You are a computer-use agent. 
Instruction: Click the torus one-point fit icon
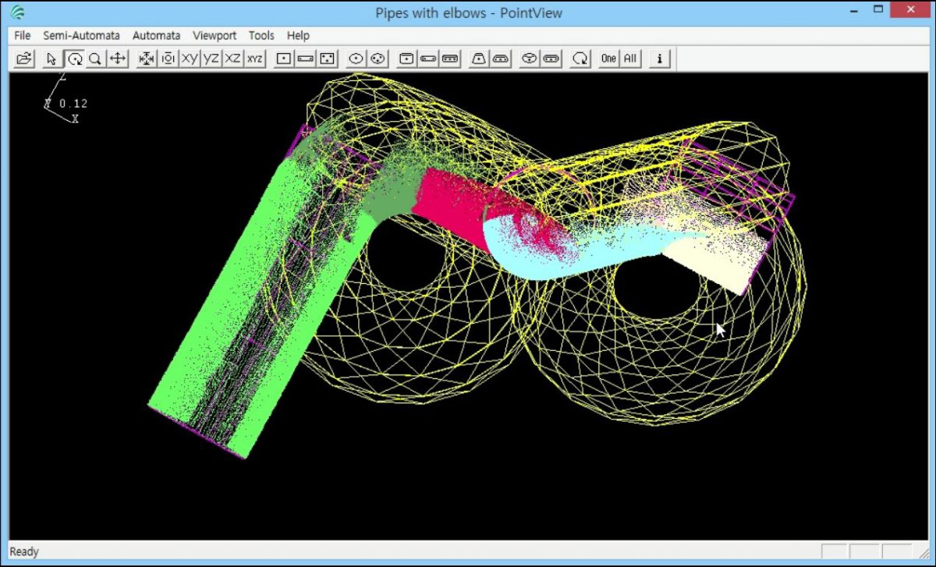coord(530,58)
